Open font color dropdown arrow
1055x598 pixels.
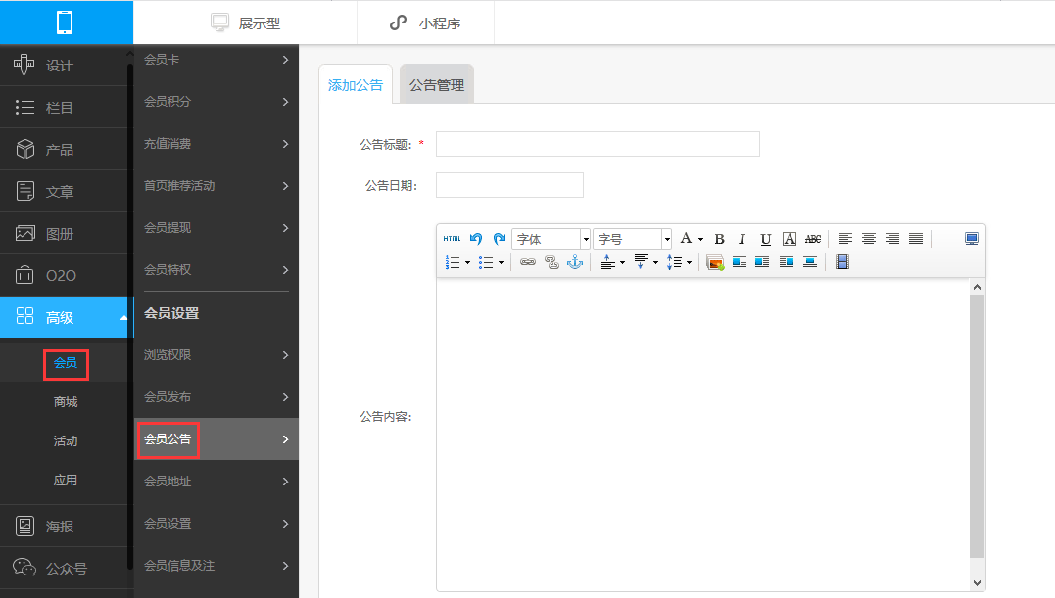click(x=700, y=239)
